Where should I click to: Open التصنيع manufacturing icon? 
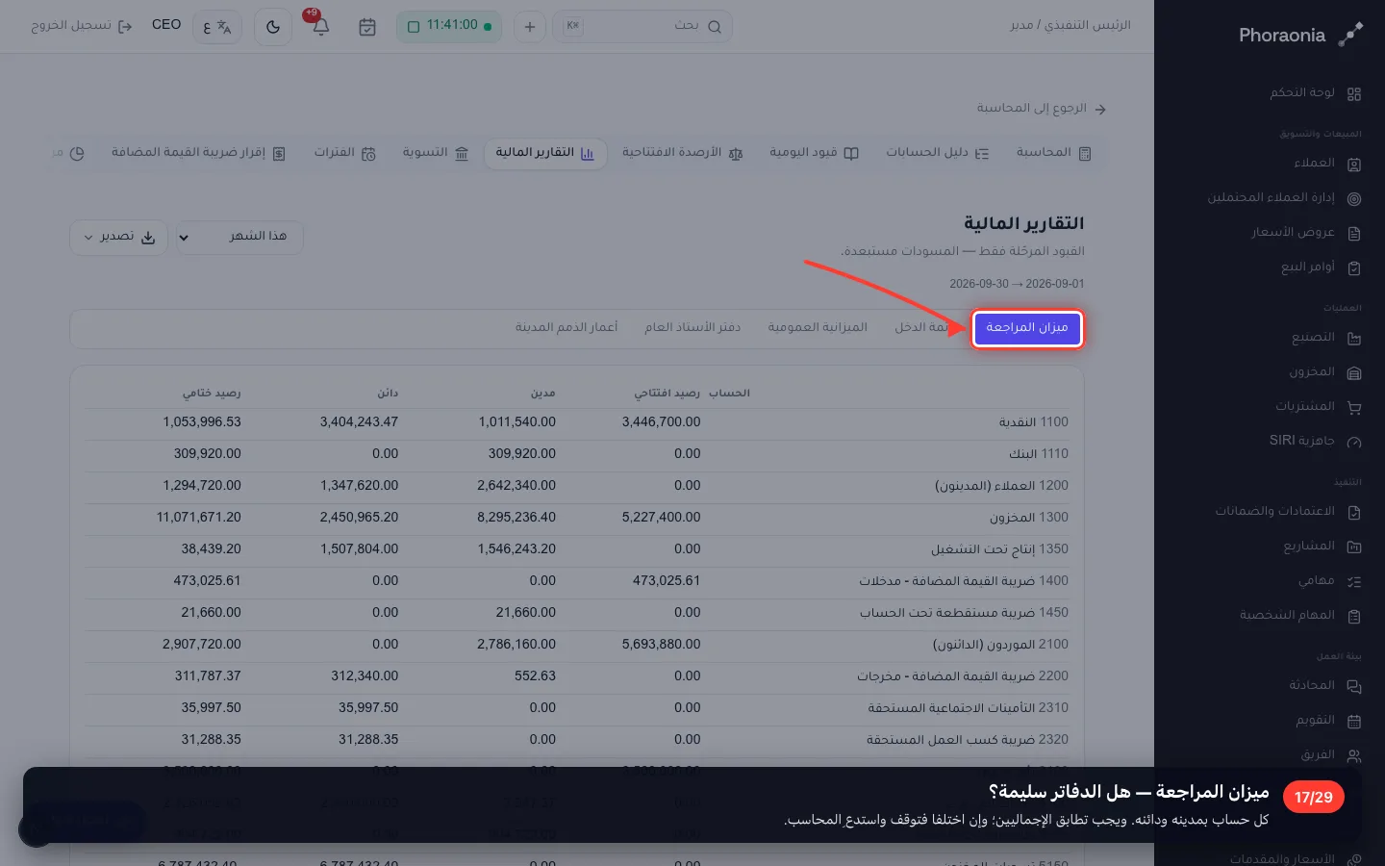click(1354, 338)
